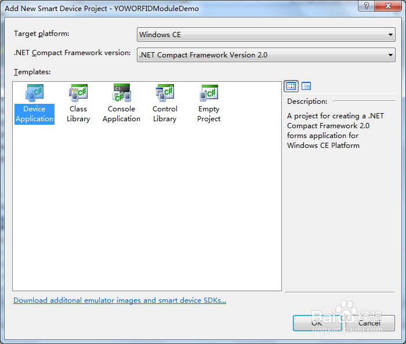Click OK to create the project
The width and height of the screenshot is (406, 344).
317,323
